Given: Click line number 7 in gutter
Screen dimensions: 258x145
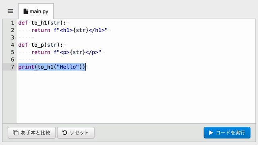Looking at the screenshot, I should point(12,67).
